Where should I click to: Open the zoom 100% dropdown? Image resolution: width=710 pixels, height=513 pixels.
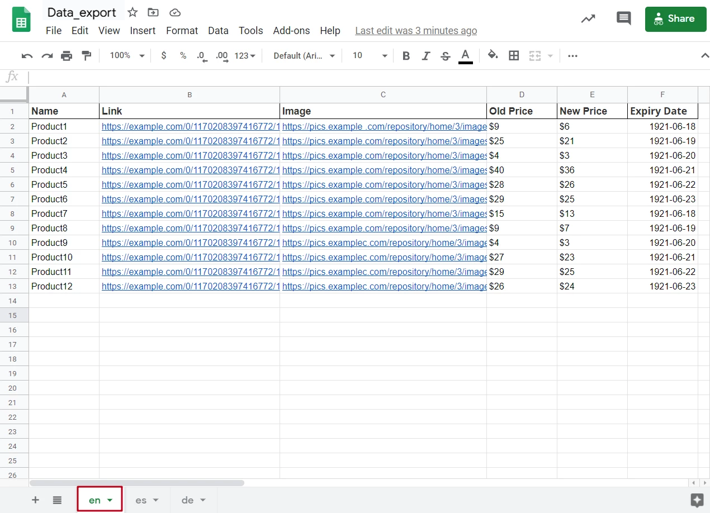coord(127,56)
